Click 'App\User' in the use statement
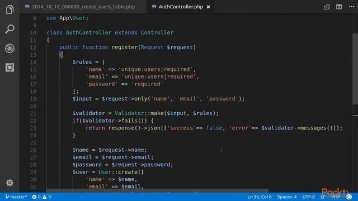Image resolution: width=358 pixels, height=201 pixels. pyautogui.click(x=72, y=18)
